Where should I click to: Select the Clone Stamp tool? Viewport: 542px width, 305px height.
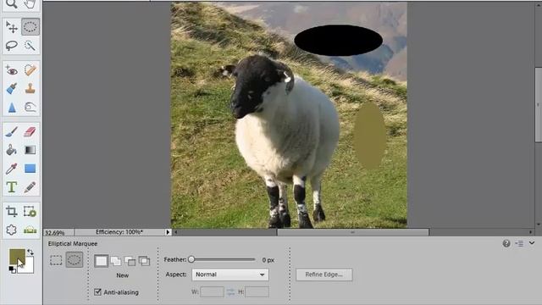pos(30,89)
